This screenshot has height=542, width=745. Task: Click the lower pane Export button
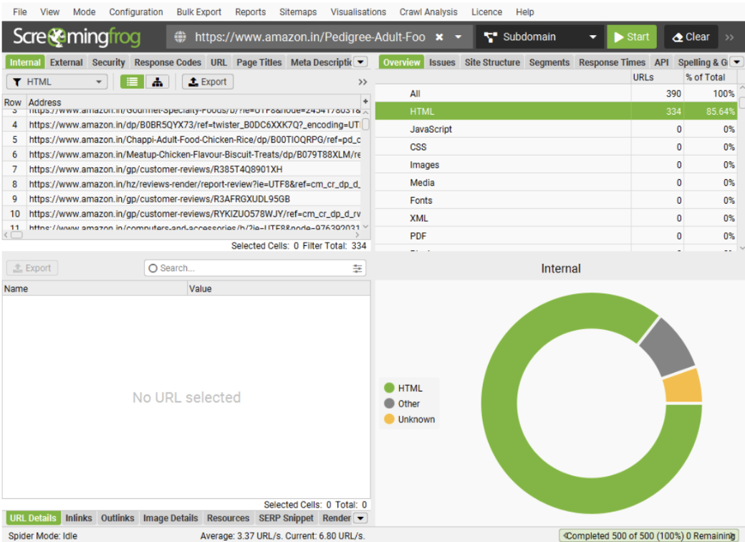pos(32,268)
